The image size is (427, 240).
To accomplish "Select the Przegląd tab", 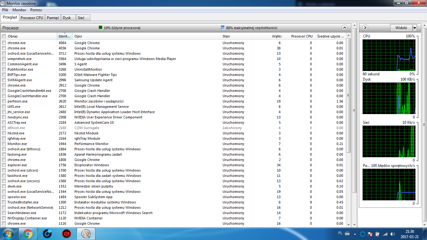I will [10, 17].
